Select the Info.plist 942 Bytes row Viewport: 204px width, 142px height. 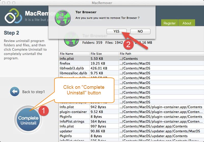pyautogui.click(x=131, y=107)
